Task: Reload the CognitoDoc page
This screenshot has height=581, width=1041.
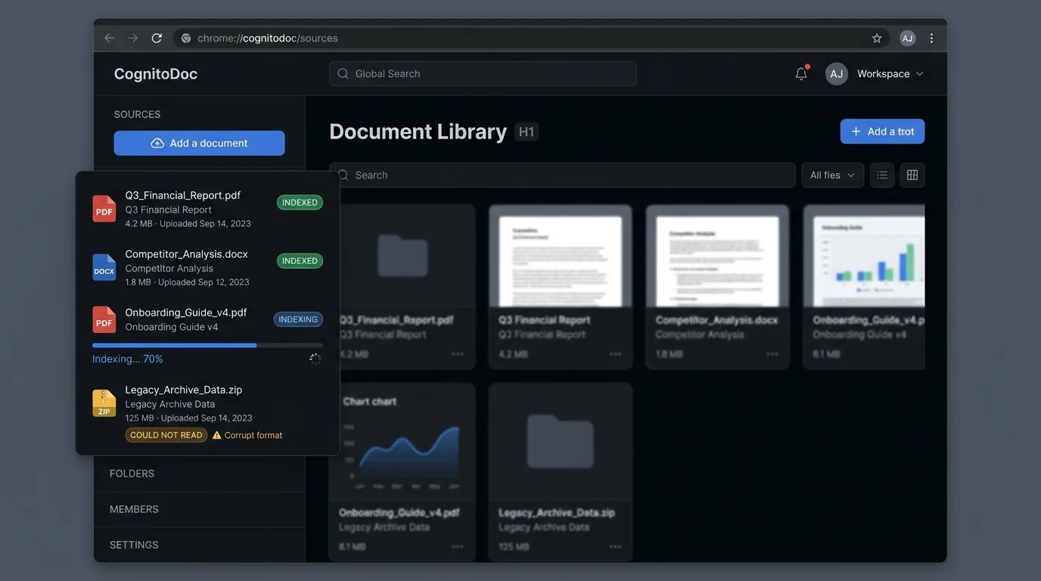Action: [x=157, y=38]
